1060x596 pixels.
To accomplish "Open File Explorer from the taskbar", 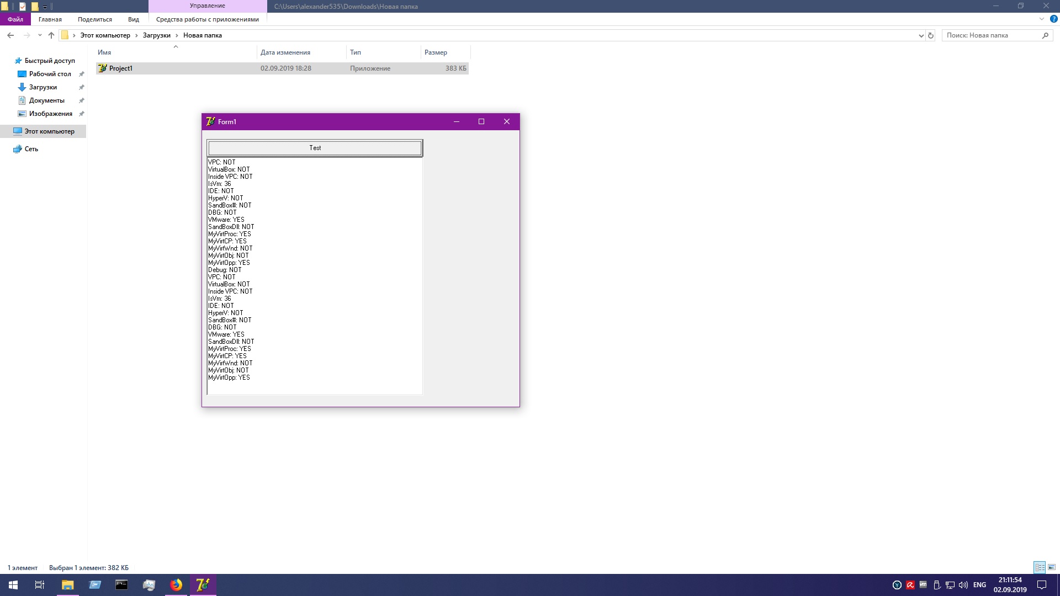I will 67,585.
